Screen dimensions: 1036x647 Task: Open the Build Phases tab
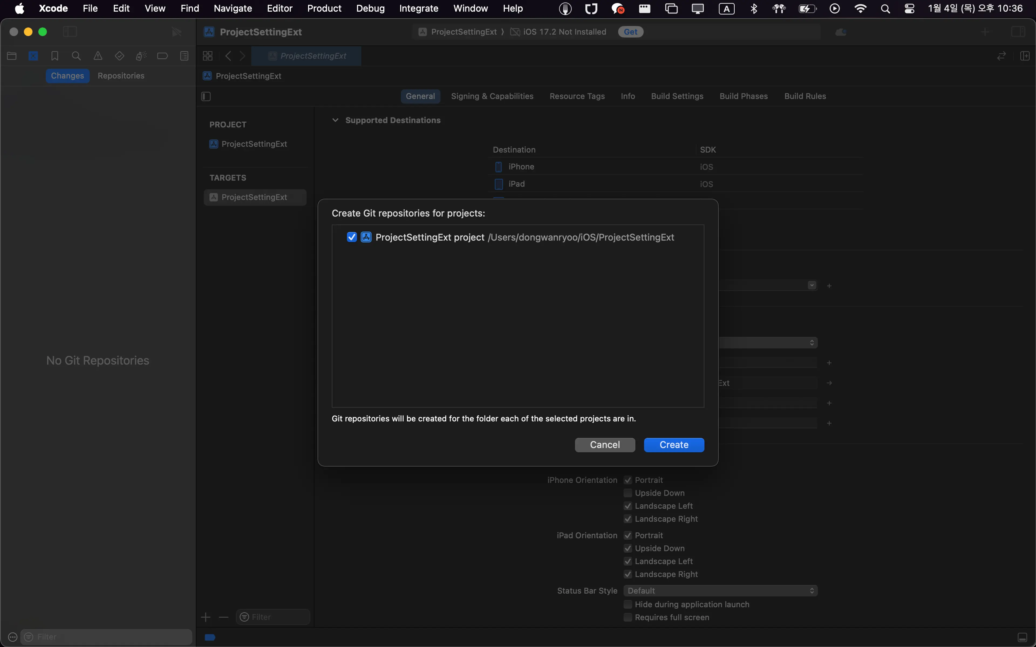(x=743, y=96)
